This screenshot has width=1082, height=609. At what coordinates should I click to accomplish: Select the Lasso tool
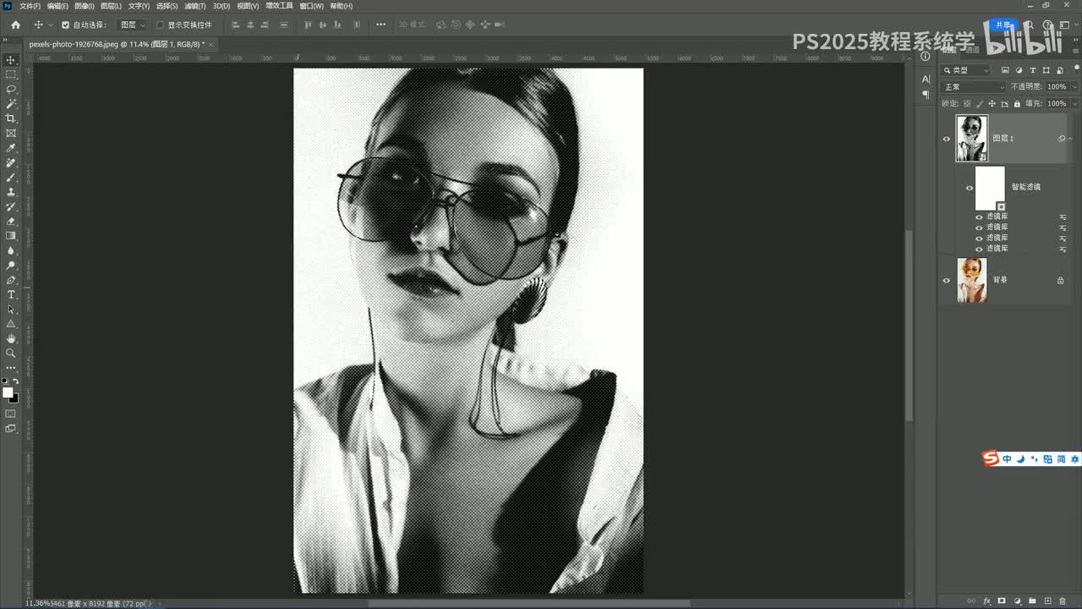pyautogui.click(x=11, y=89)
